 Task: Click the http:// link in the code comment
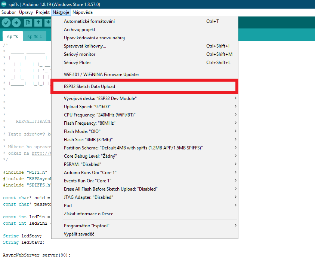click(41, 153)
